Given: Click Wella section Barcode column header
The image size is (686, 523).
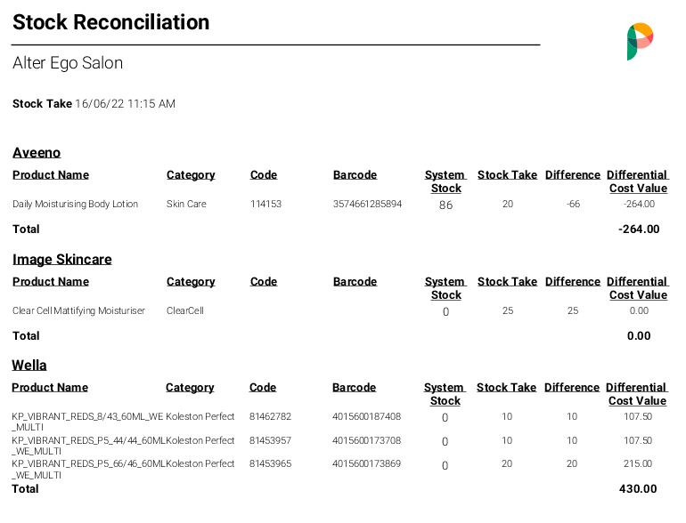Looking at the screenshot, I should pos(354,387).
